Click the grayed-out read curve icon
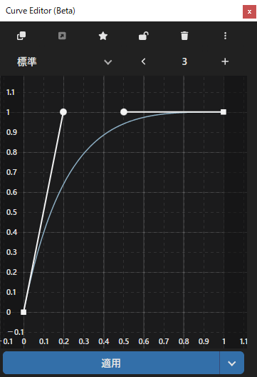Image resolution: width=257 pixels, height=377 pixels. (62, 36)
